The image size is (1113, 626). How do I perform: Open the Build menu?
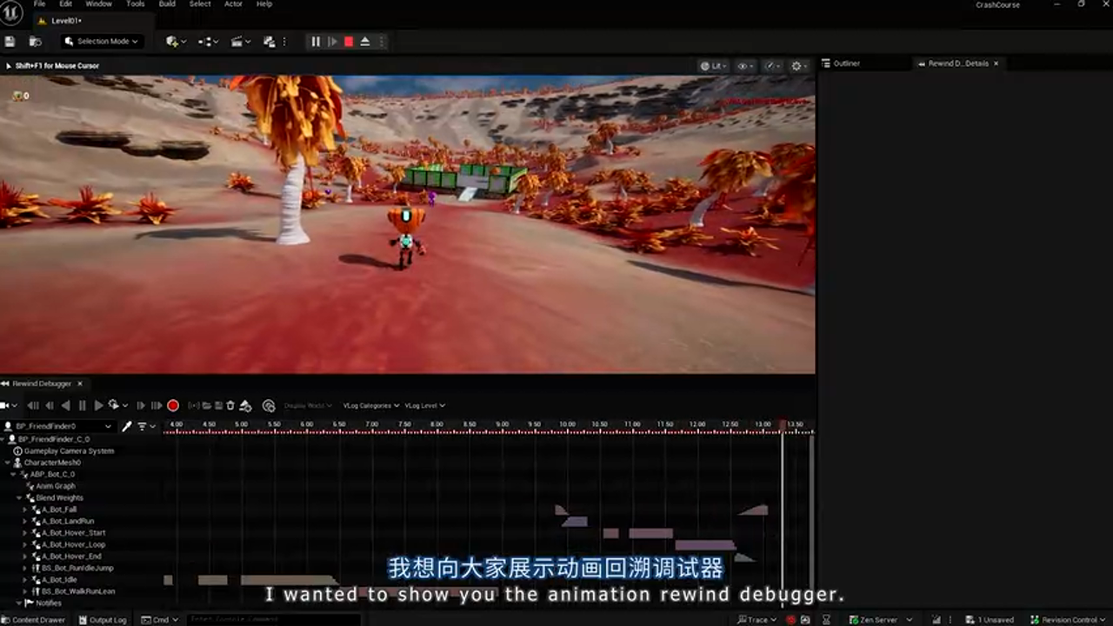[x=167, y=4]
